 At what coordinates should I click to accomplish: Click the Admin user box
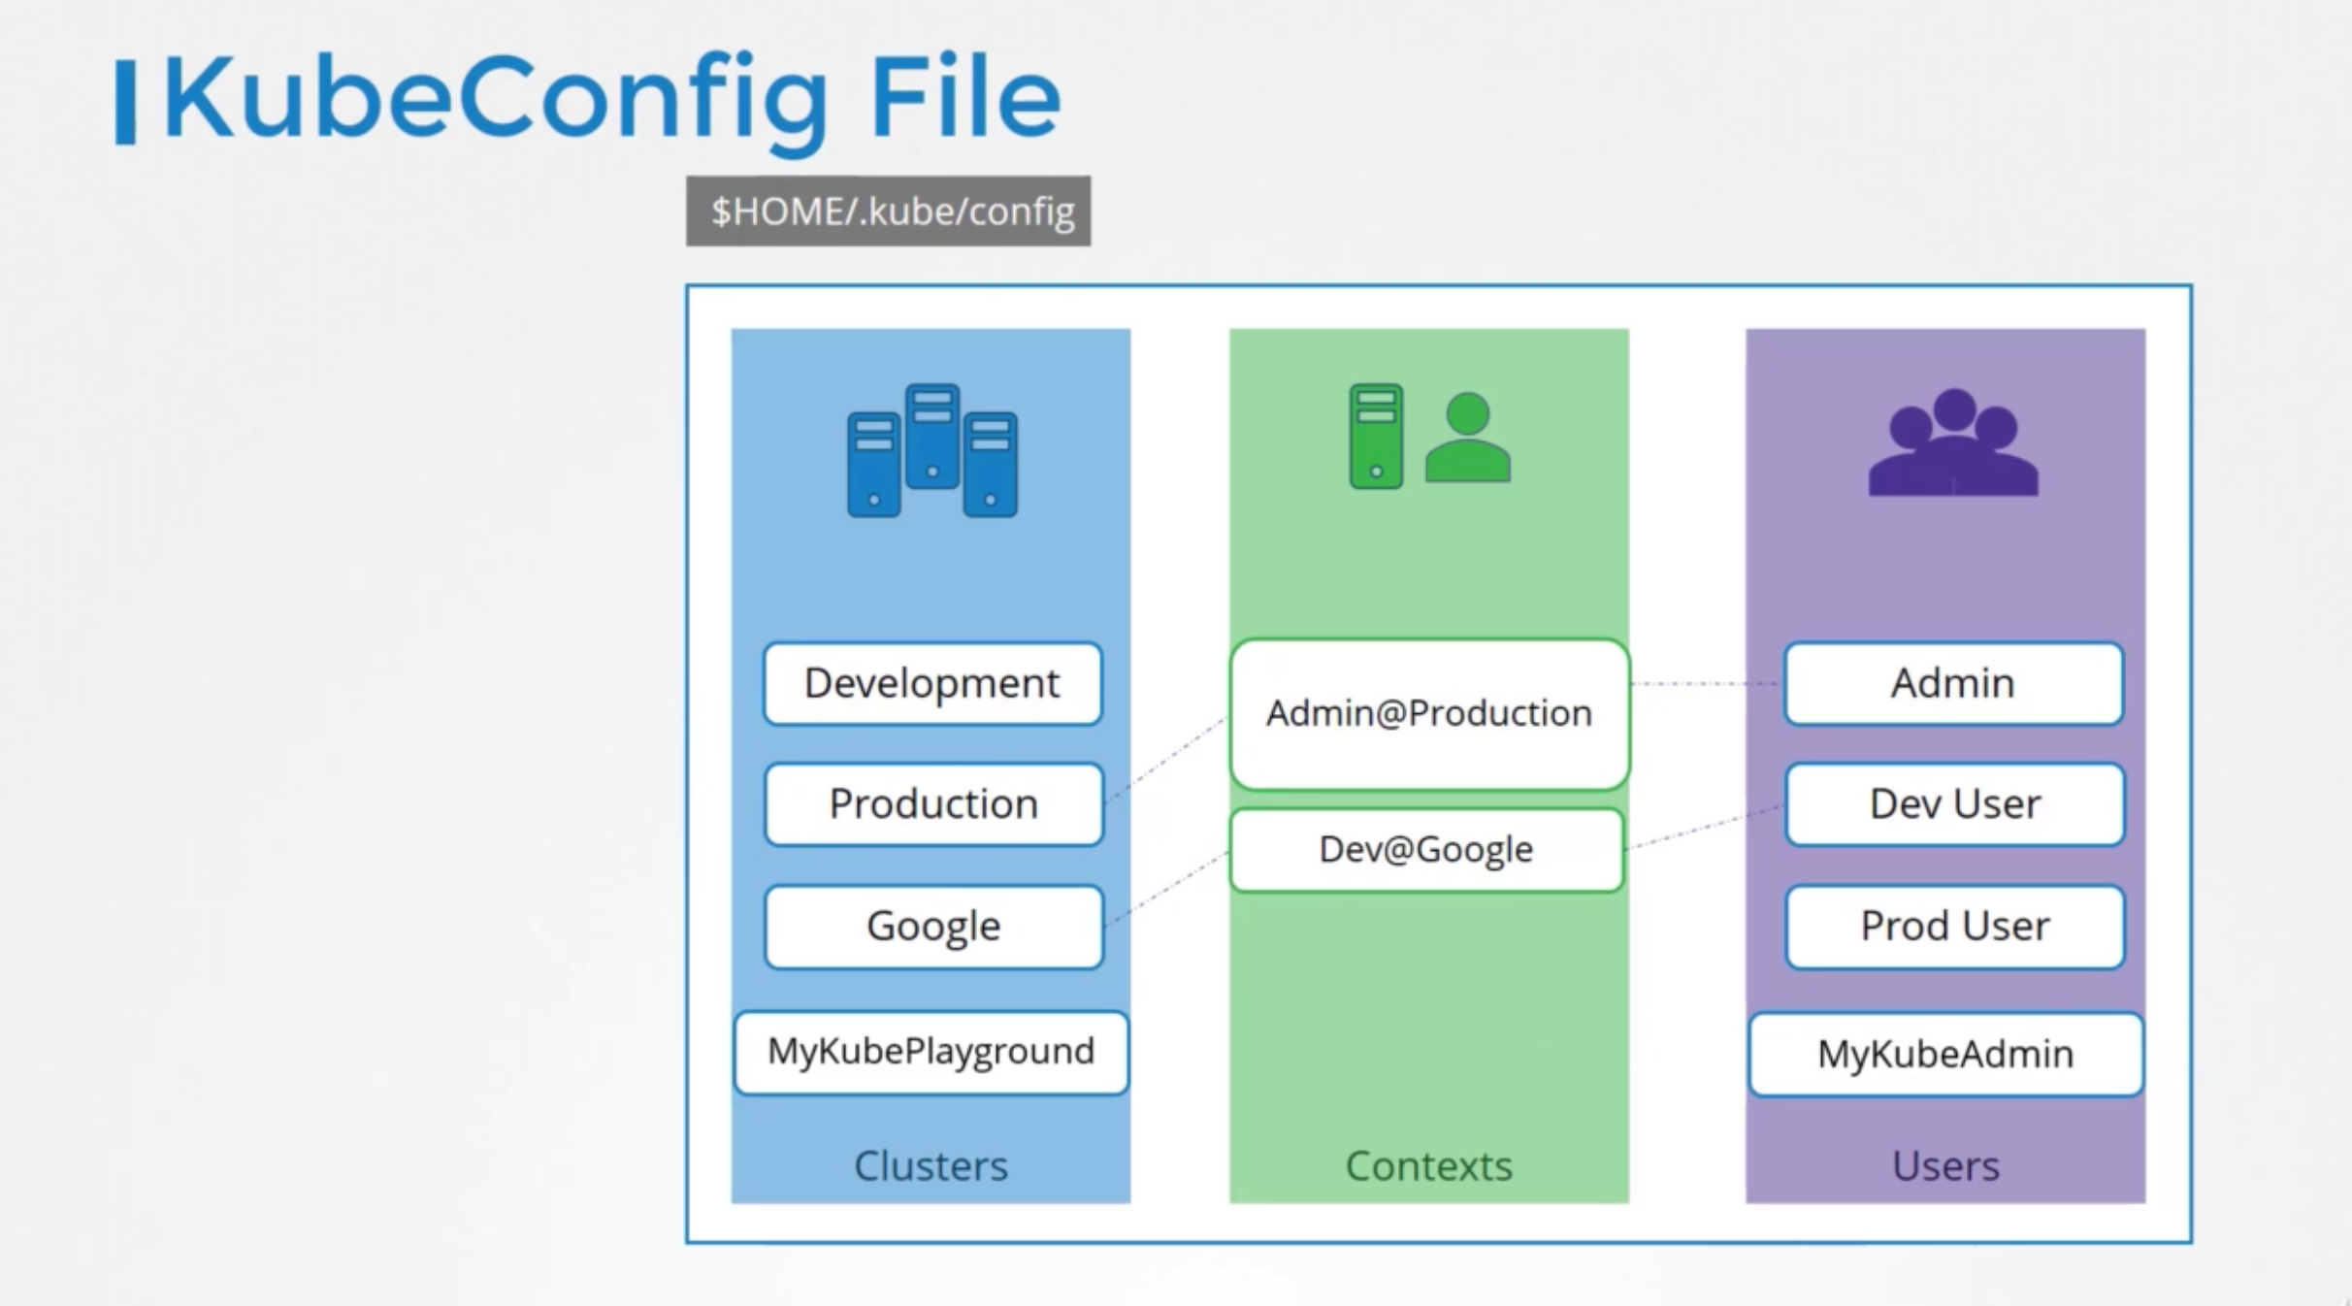(1952, 683)
